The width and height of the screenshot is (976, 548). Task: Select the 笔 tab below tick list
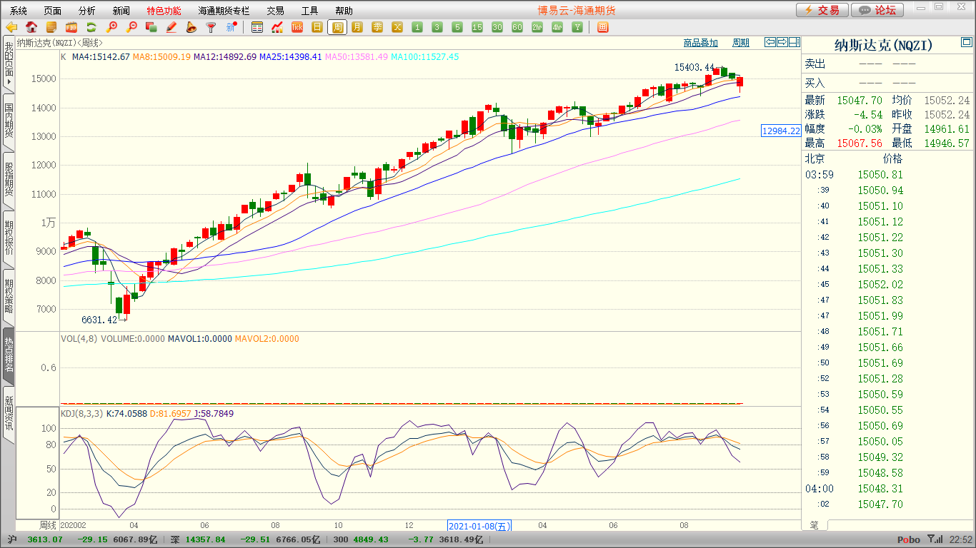[x=815, y=524]
